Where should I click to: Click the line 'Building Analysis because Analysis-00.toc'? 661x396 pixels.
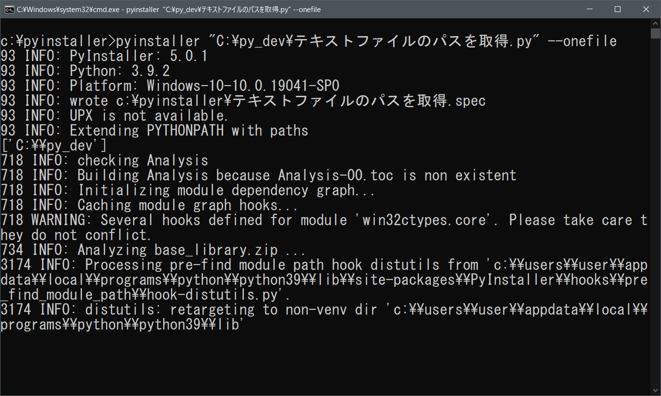259,175
